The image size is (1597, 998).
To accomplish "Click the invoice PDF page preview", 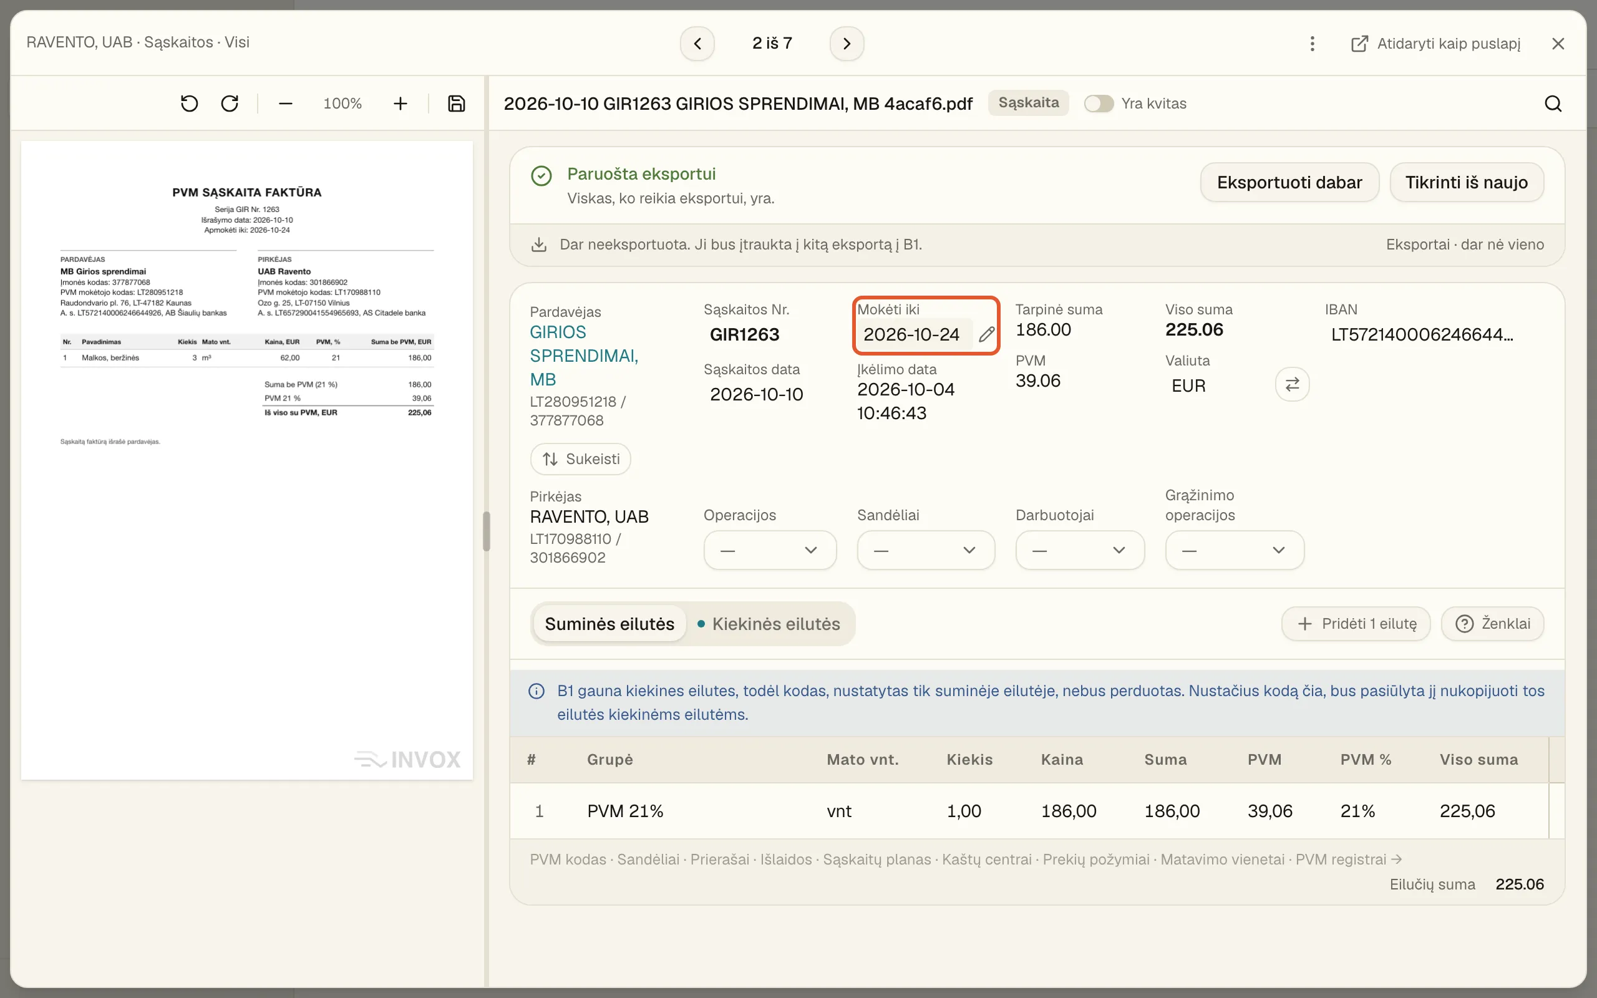I will pos(247,460).
